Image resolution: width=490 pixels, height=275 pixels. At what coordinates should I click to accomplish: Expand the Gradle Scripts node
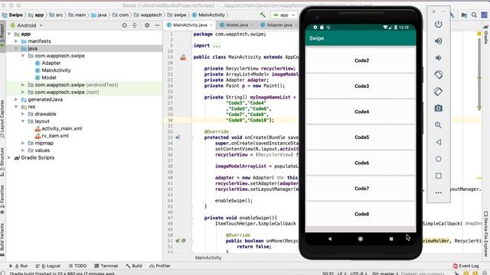pyautogui.click(x=9, y=158)
